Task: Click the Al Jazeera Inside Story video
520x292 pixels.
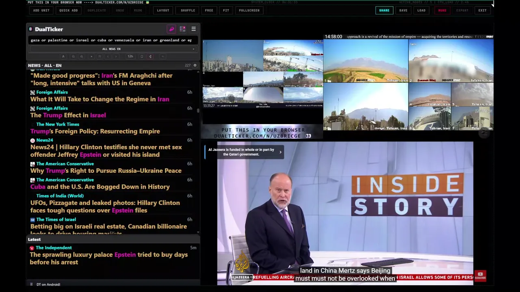Action: [345, 213]
